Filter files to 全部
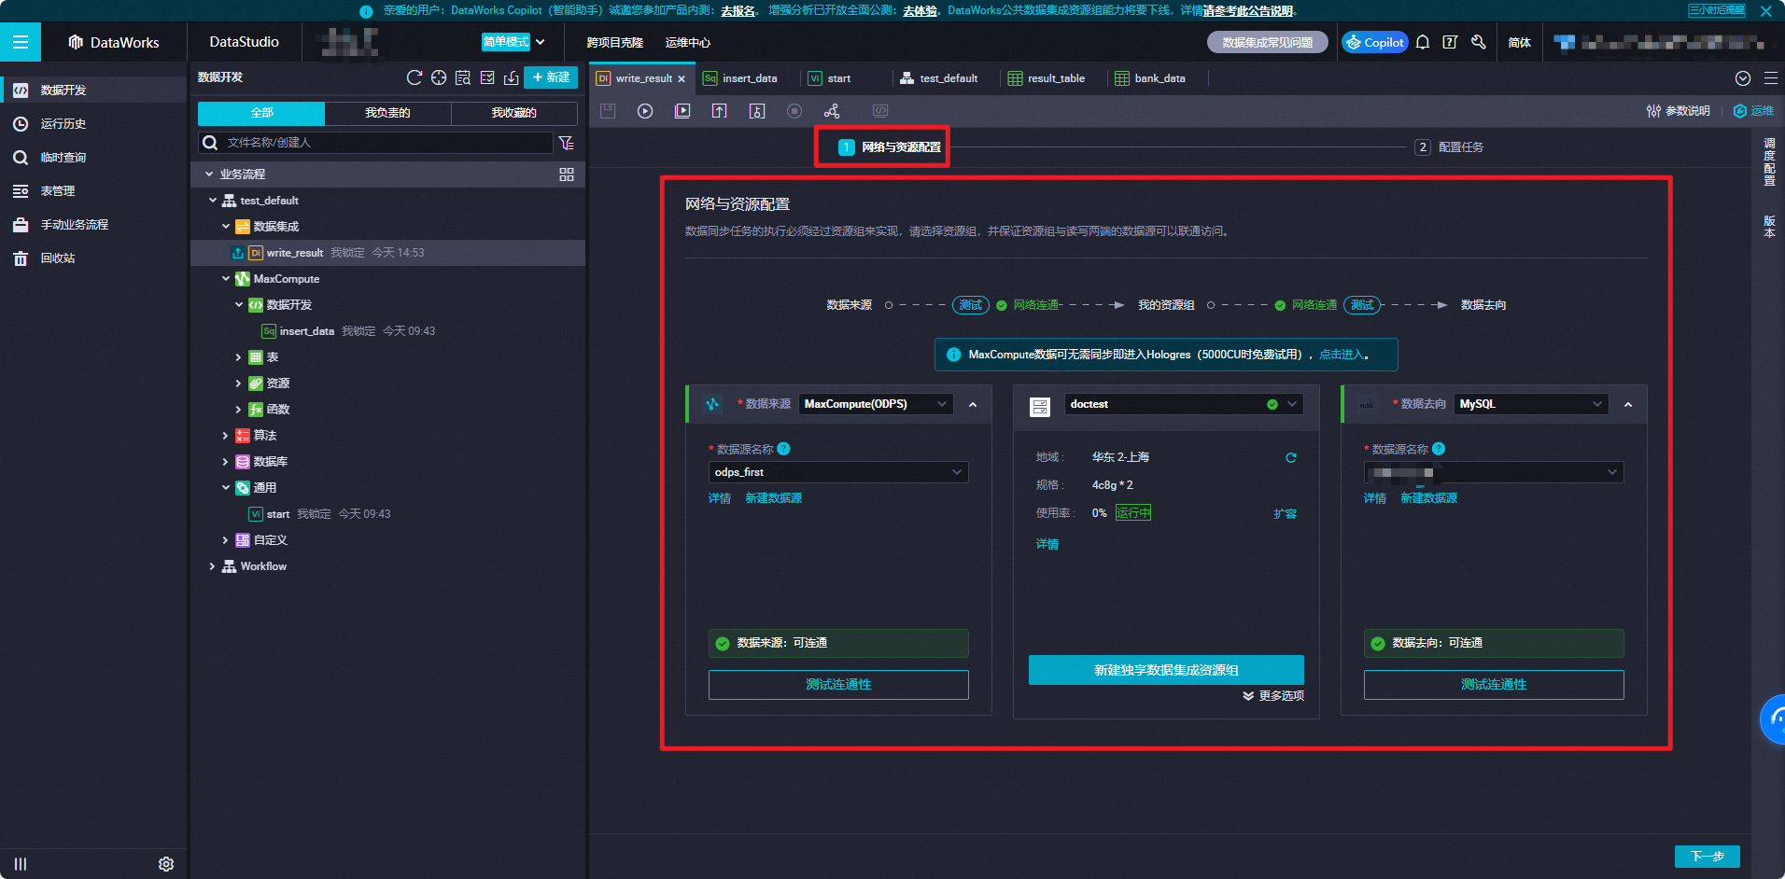Viewport: 1785px width, 879px height. tap(261, 113)
